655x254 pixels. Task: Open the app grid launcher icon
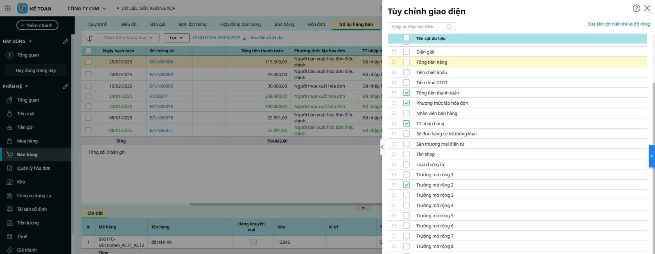[8, 8]
